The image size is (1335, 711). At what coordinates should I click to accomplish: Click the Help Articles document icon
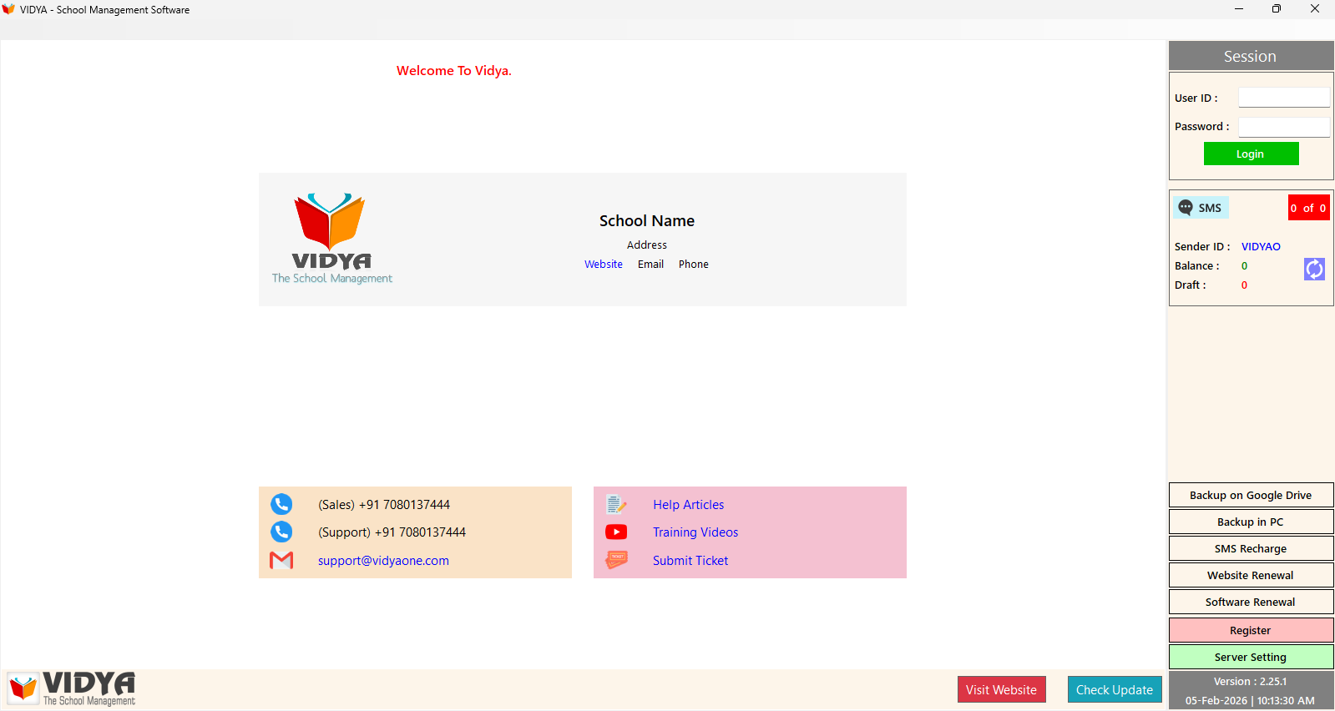coord(616,504)
